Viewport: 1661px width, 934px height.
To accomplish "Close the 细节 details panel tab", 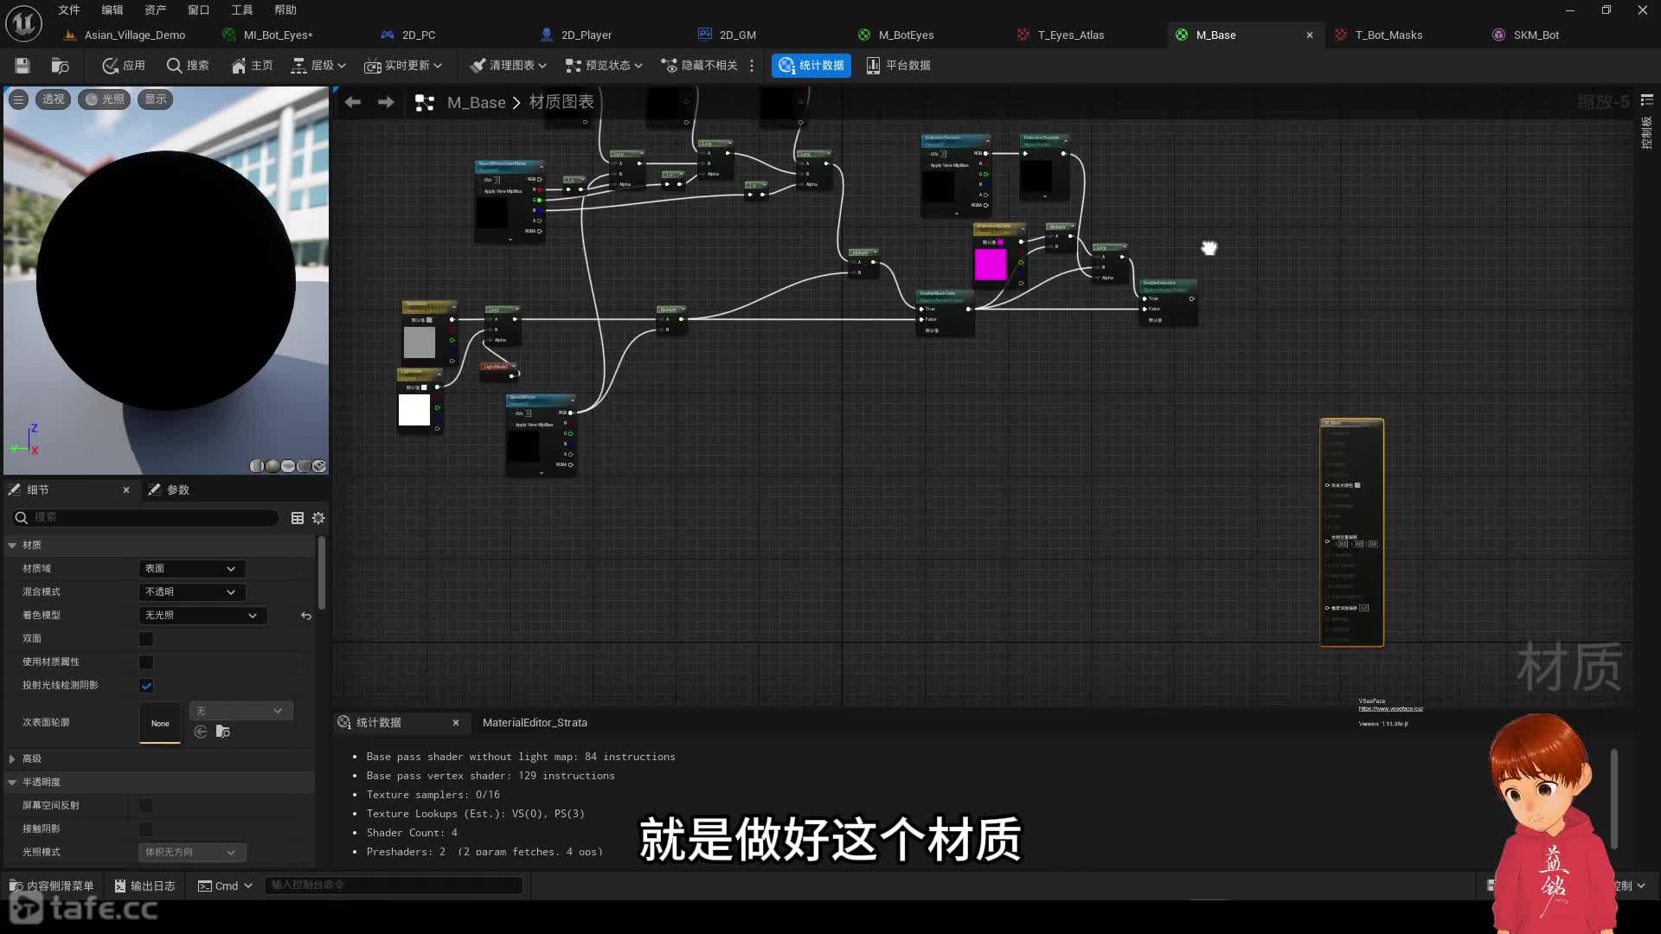I will pos(126,490).
